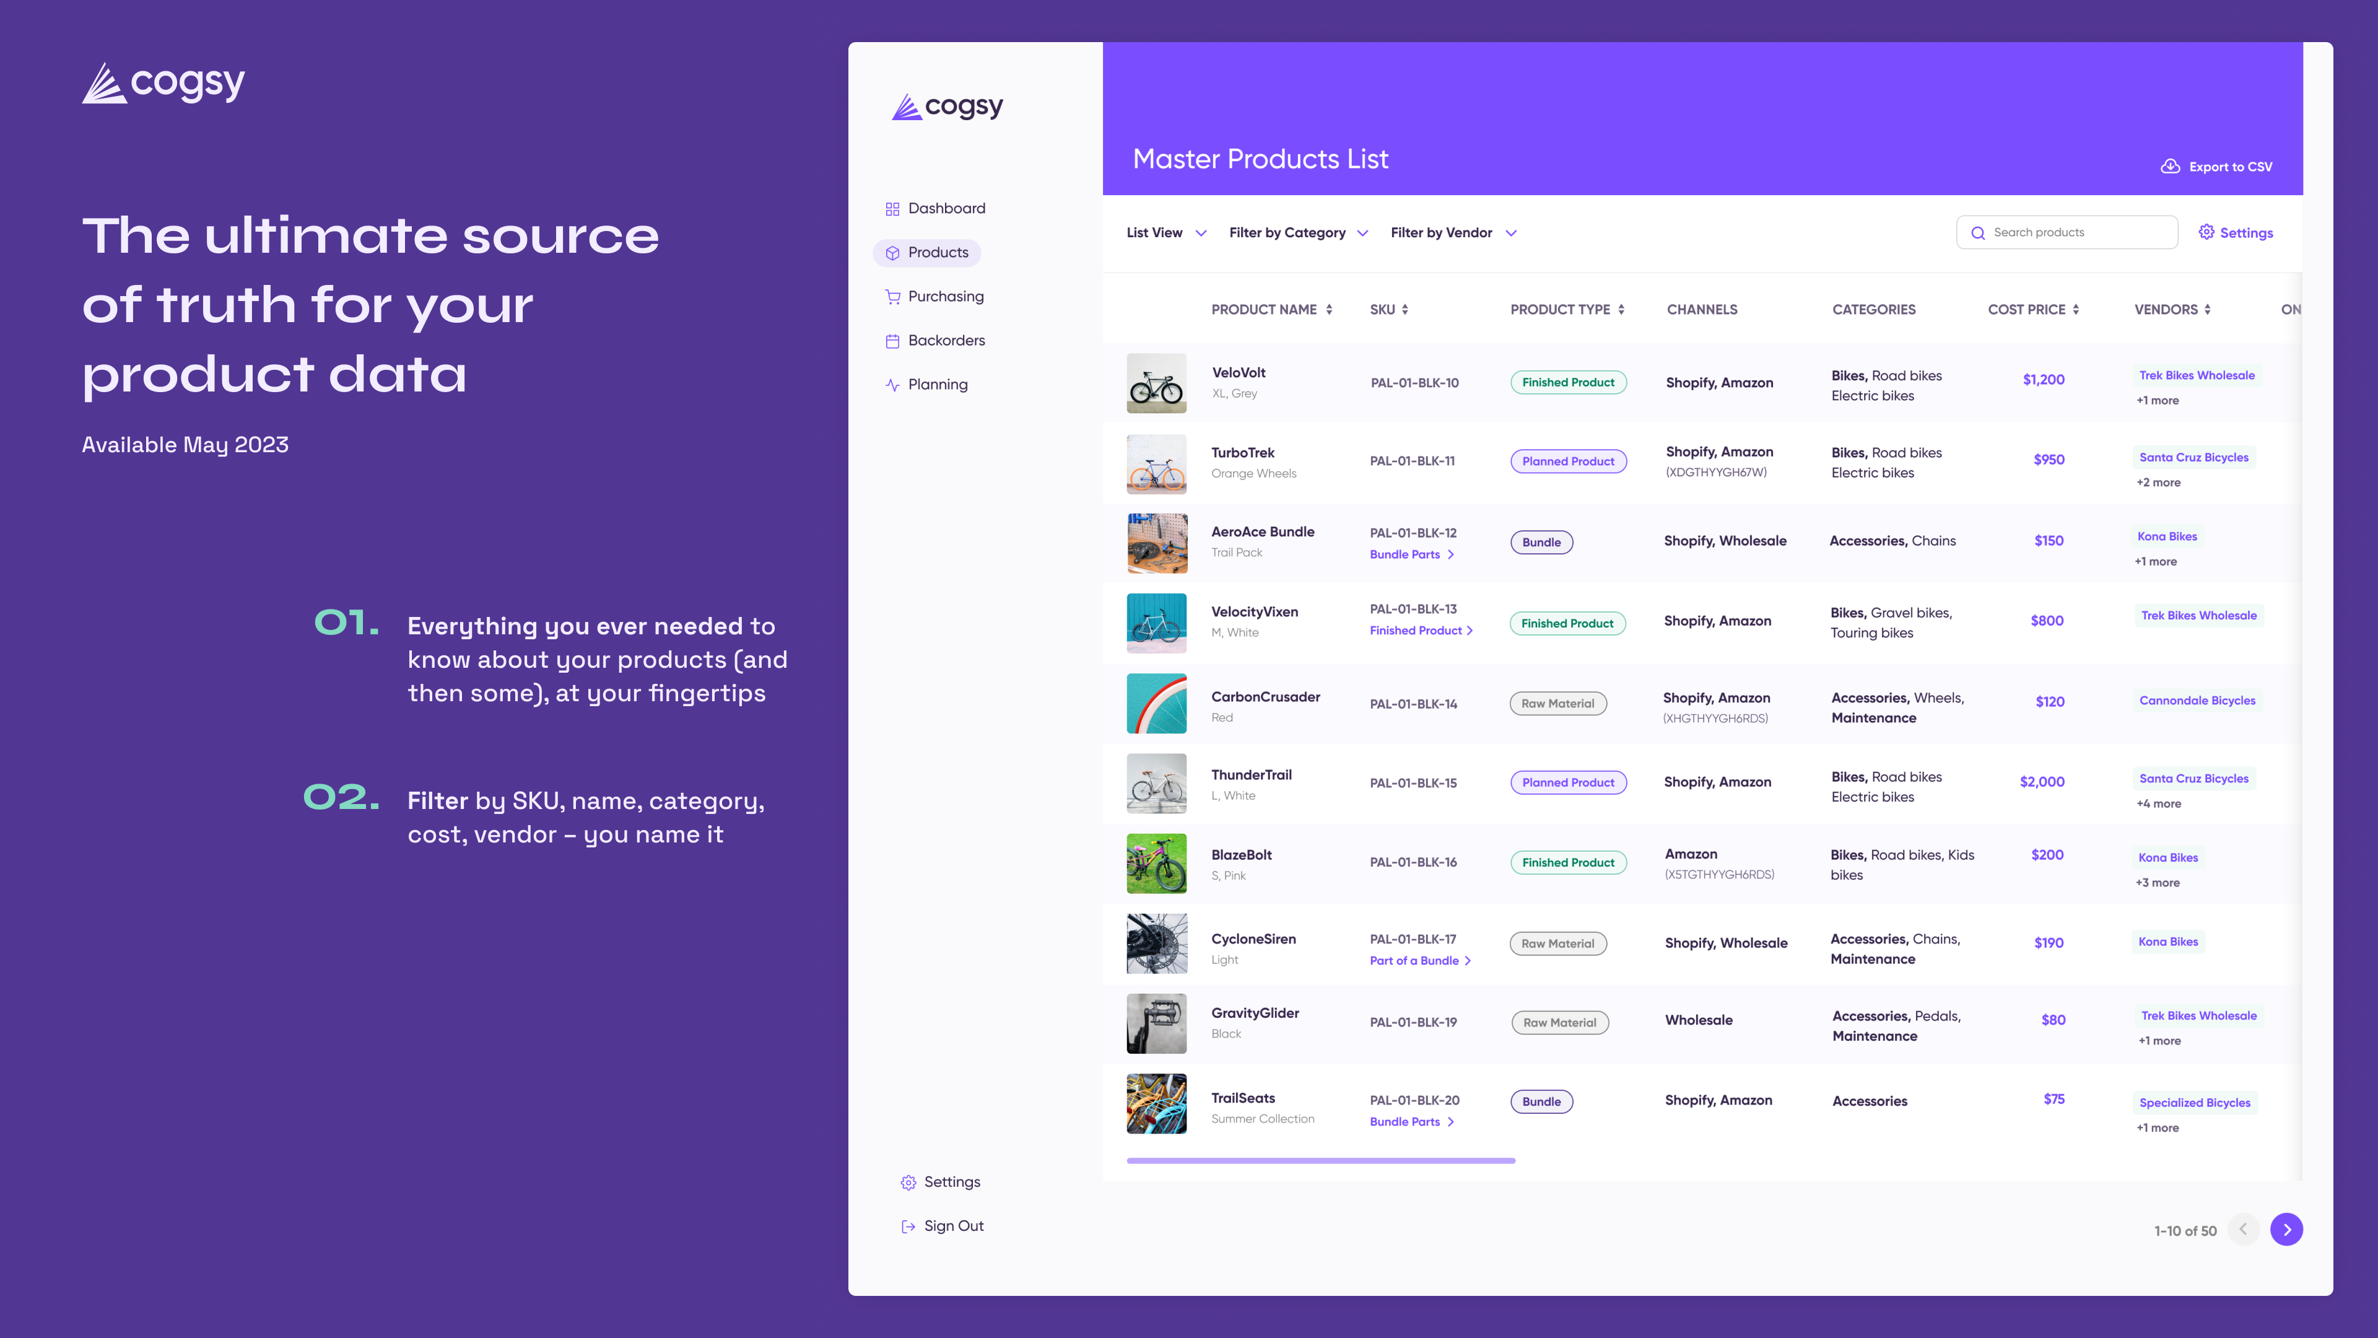
Task: Click the Settings gear icon in toolbar
Action: (x=2206, y=232)
